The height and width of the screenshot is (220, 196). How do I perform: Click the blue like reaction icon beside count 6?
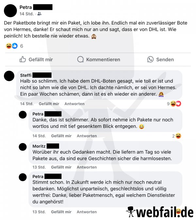[x=15, y=46]
